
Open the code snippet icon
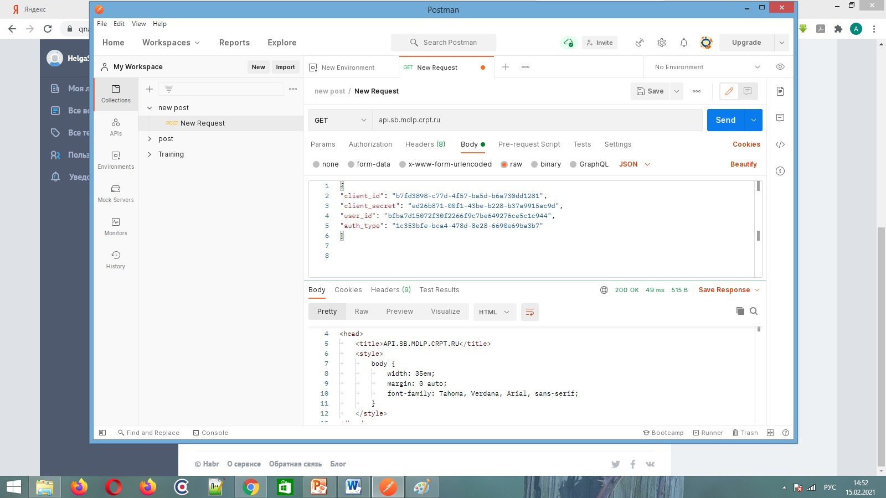[780, 144]
